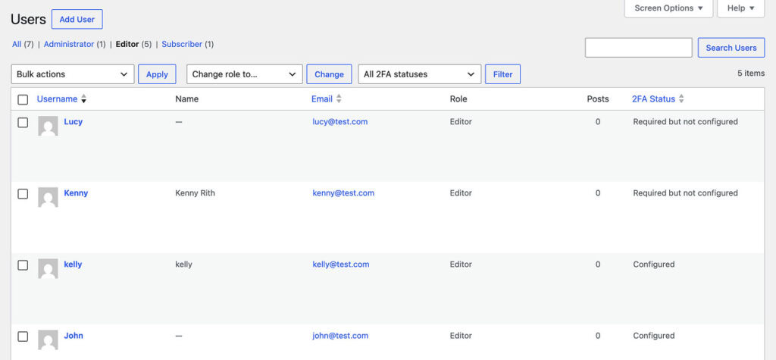Filter users by Subscriber role
This screenshot has height=360, width=776.
coord(182,44)
